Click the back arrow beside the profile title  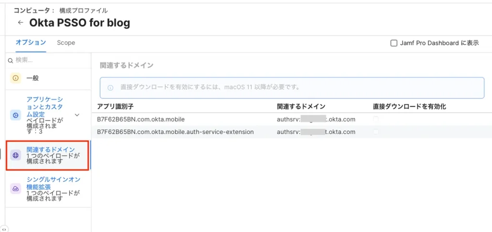pyautogui.click(x=20, y=23)
